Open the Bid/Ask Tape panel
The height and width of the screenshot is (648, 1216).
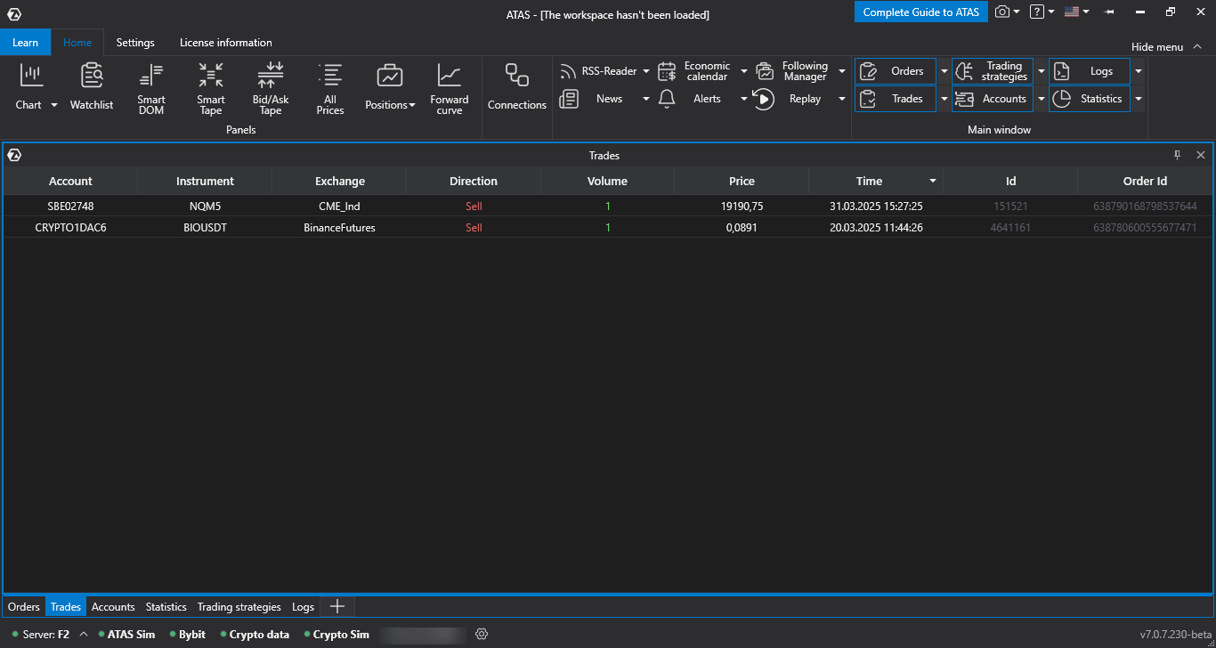click(x=271, y=88)
